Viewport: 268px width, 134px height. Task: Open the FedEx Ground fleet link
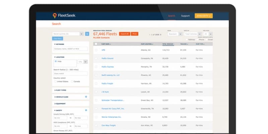coord(107,58)
